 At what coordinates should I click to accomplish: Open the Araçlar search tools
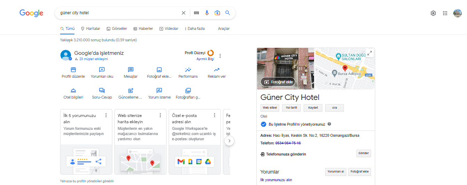pos(224,28)
